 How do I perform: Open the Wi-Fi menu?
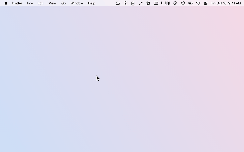coord(198,3)
